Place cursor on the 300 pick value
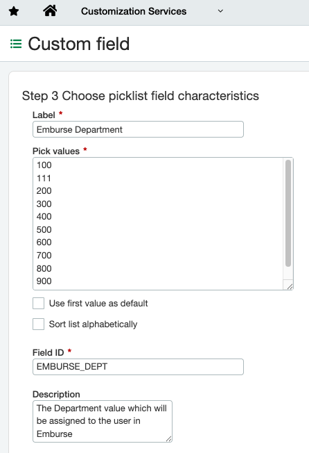 point(44,204)
